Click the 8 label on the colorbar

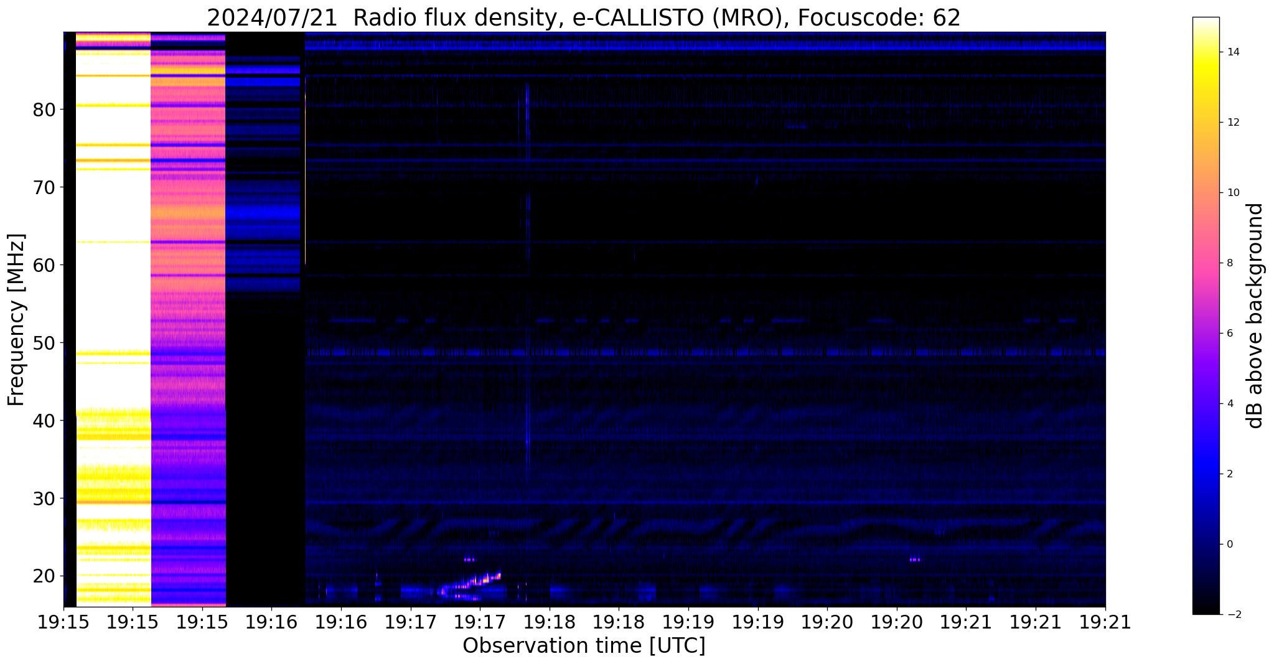[x=1229, y=263]
